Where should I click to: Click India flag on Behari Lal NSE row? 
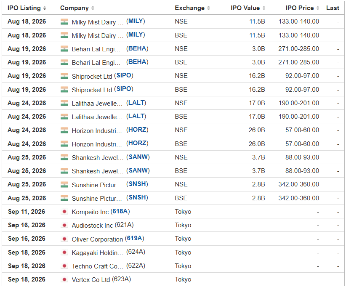point(64,49)
